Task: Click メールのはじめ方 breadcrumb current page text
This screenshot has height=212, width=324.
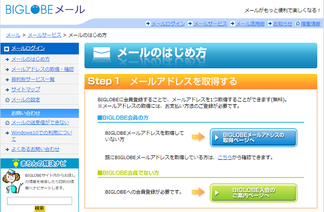Action: 88,35
